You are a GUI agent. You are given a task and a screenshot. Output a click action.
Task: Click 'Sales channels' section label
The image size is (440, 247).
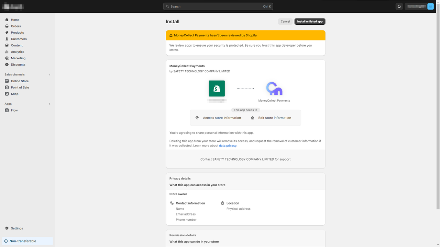[14, 74]
